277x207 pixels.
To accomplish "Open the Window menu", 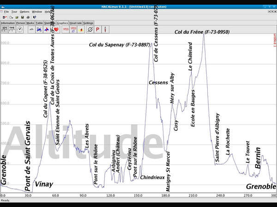I will pos(37,11).
